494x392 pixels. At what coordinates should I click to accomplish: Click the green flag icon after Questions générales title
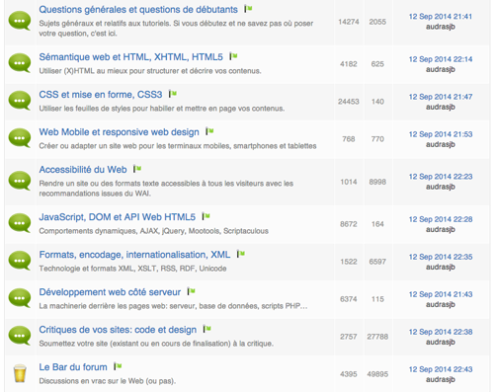pyautogui.click(x=248, y=9)
